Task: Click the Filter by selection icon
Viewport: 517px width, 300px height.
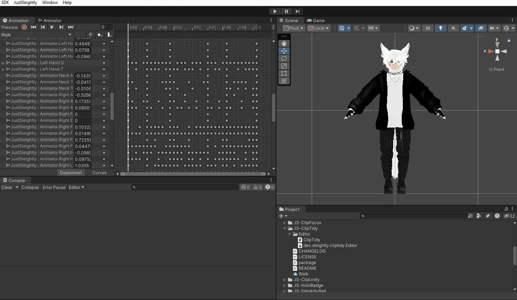Action: coord(90,34)
